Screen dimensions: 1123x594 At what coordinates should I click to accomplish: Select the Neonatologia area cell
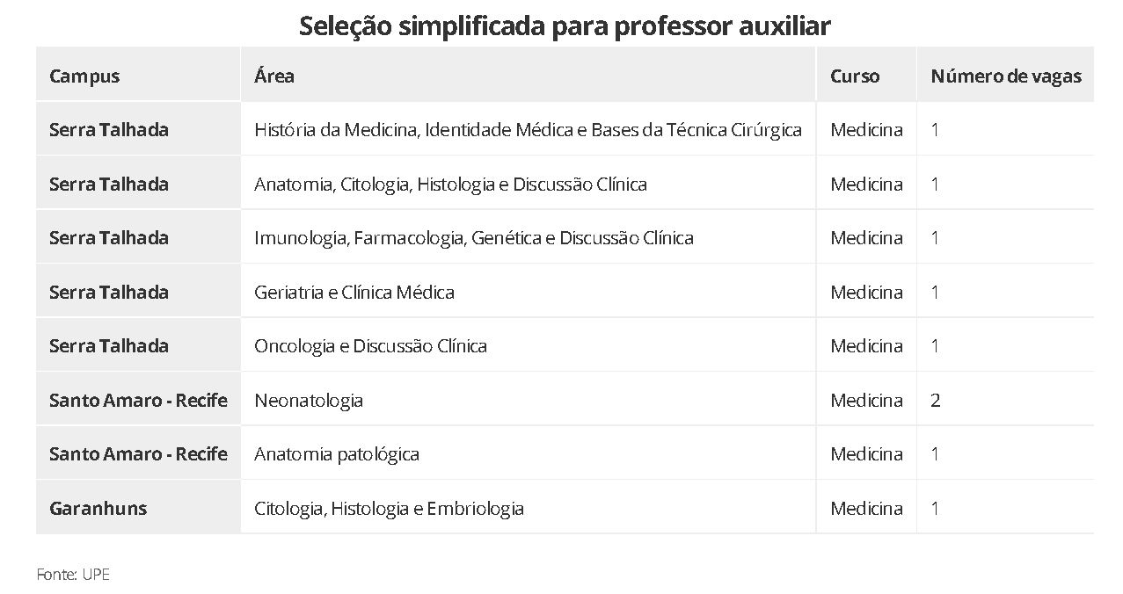pyautogui.click(x=309, y=401)
